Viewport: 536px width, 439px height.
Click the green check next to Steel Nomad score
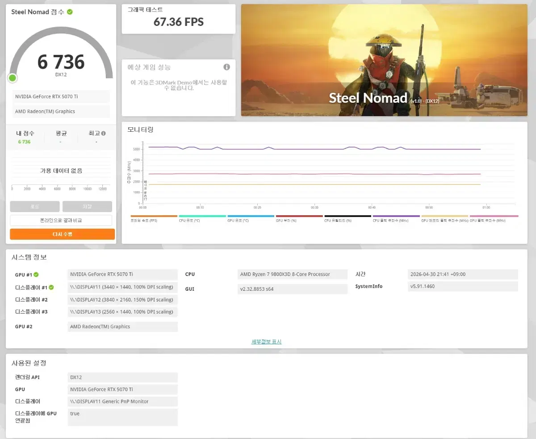[x=70, y=12]
